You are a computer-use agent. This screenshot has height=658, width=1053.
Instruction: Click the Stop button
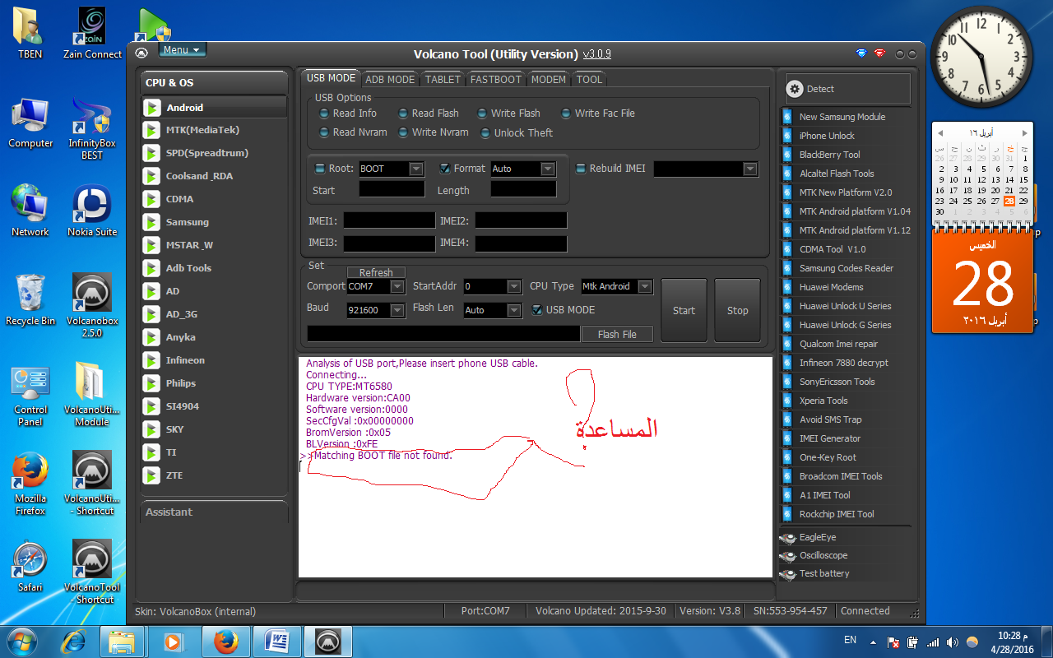(738, 310)
